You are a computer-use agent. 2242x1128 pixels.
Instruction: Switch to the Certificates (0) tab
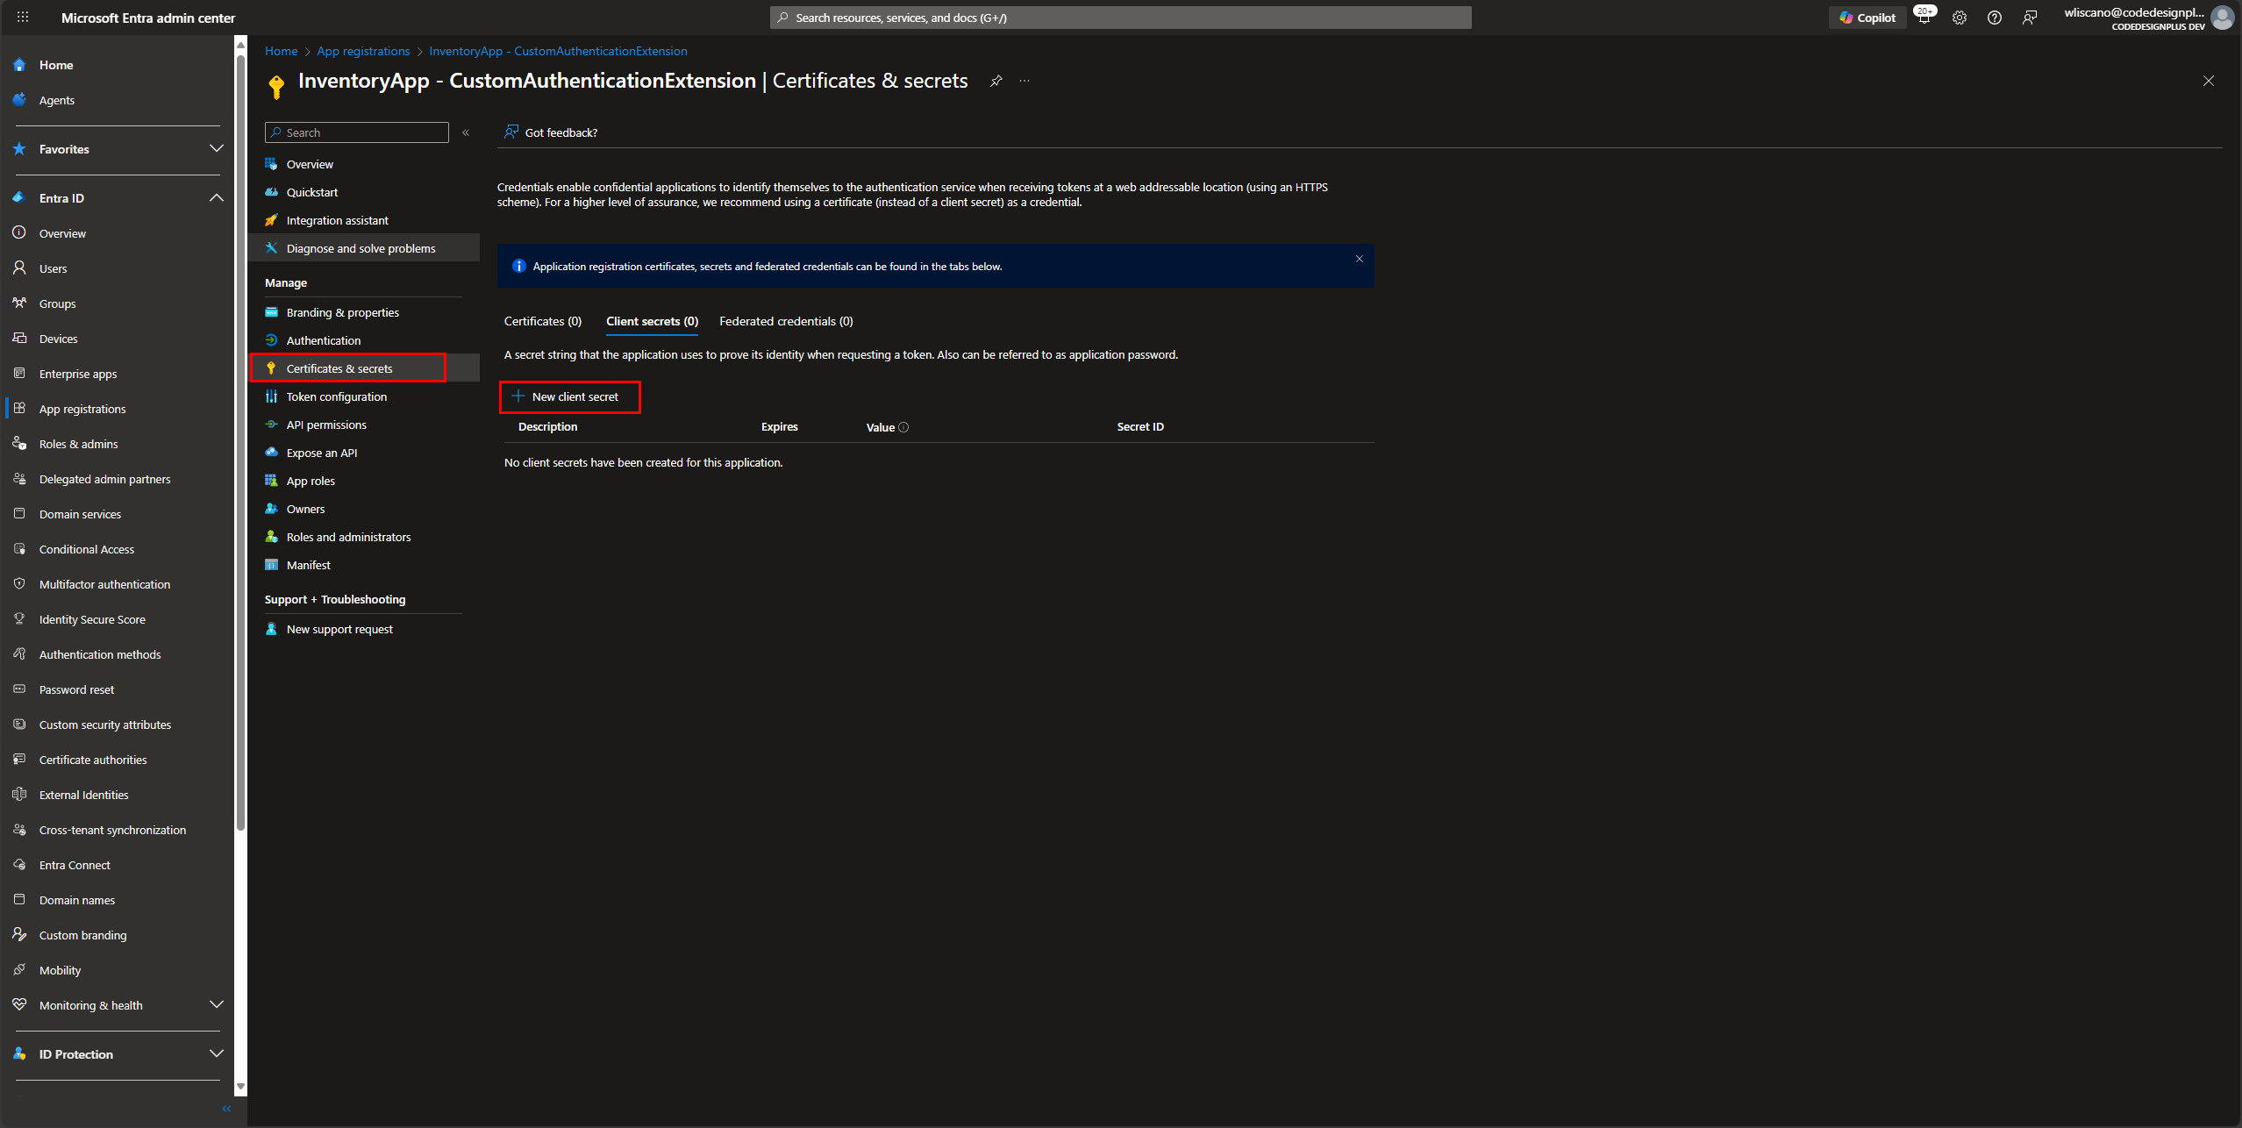(x=543, y=321)
